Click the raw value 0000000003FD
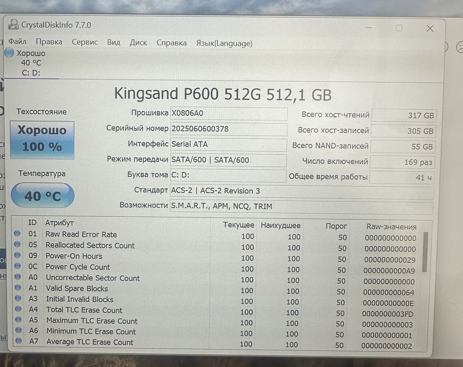Screen dimensions: 463x367 coord(388,314)
